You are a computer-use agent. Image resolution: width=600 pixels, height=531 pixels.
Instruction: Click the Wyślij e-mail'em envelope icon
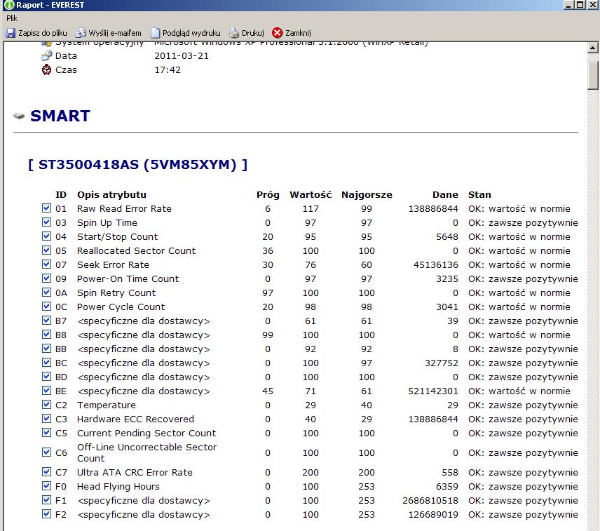(81, 33)
